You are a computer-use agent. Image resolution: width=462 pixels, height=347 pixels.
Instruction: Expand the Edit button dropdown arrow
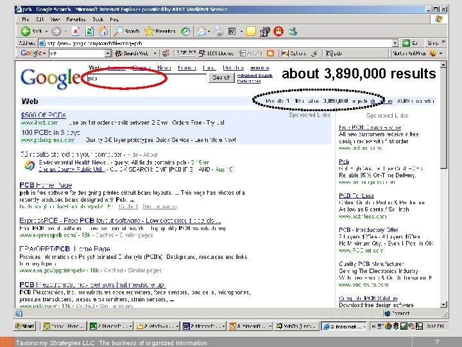241,31
